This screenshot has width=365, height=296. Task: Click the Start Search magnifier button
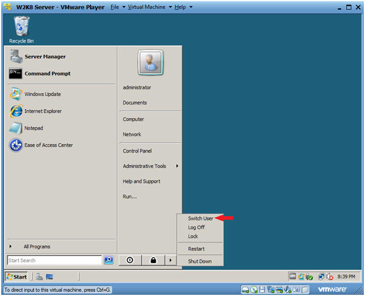(109, 260)
